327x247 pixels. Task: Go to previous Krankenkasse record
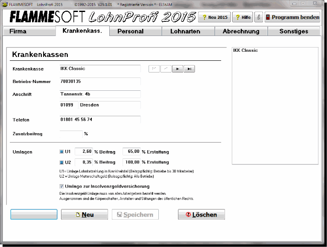coord(166,69)
